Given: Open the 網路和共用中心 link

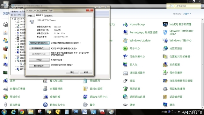Looking at the screenshot, I should (98, 97).
